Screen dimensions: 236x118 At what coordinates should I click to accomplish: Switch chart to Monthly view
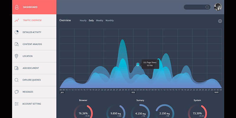pyautogui.click(x=109, y=20)
